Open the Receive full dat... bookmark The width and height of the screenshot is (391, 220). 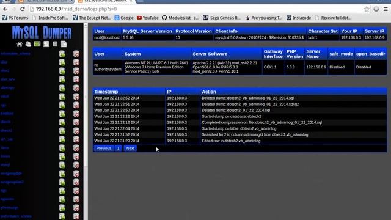coord(333,18)
